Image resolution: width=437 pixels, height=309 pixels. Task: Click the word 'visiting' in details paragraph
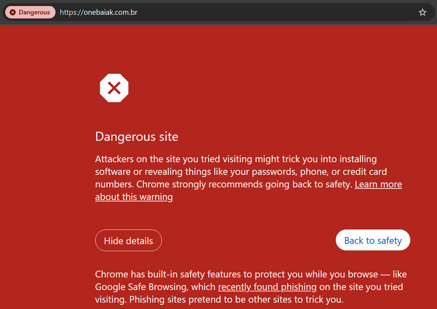coord(111,299)
